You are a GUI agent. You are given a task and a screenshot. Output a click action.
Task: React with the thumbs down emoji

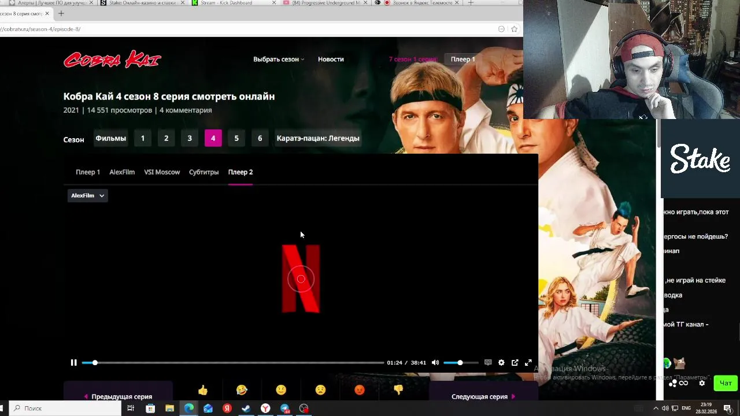pyautogui.click(x=398, y=391)
